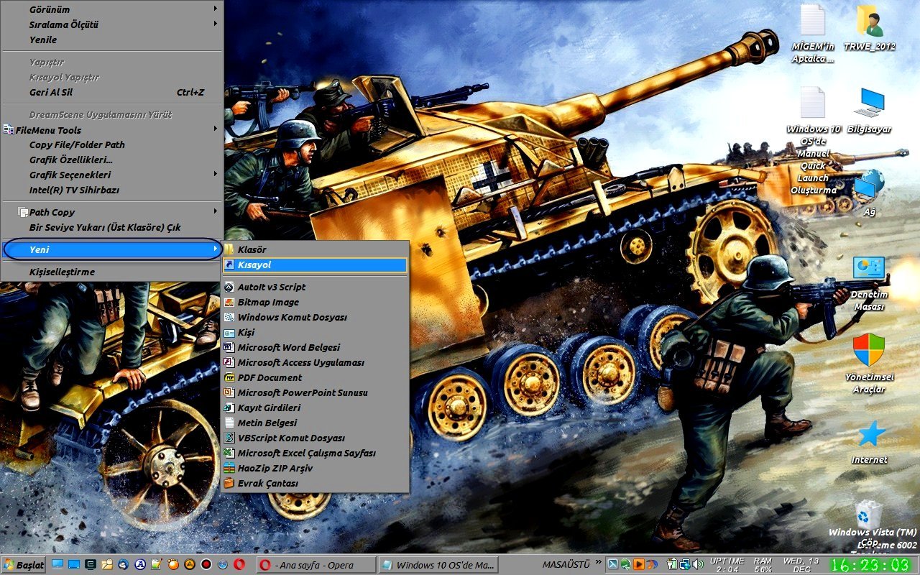Create new PDF Document

pos(316,377)
